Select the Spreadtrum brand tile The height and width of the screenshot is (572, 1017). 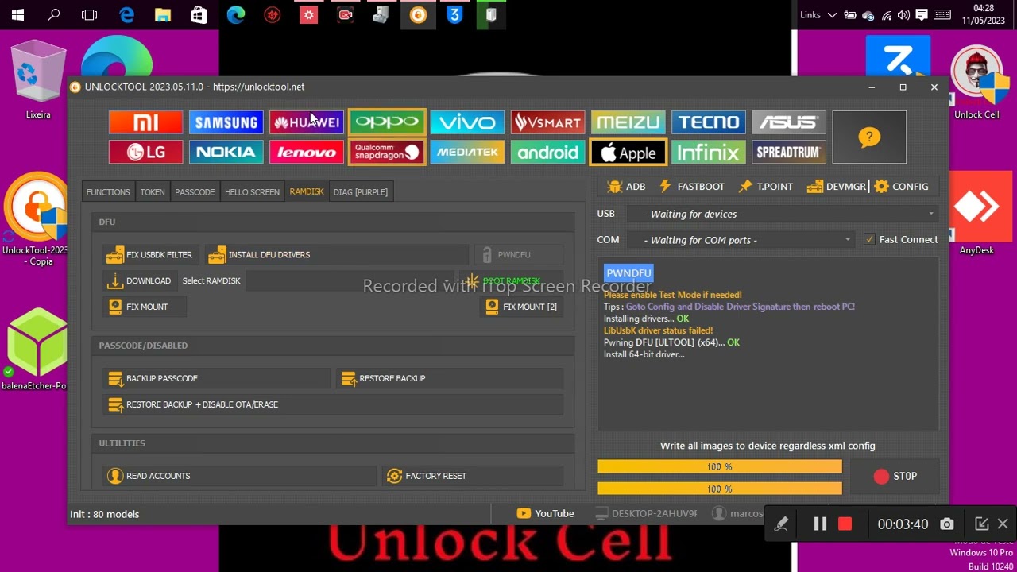(x=789, y=152)
